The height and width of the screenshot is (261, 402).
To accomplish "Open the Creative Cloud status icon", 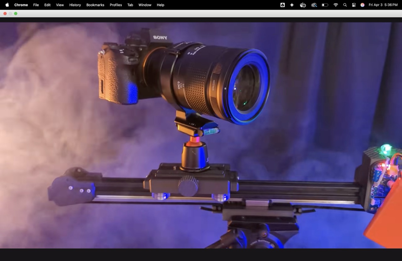I will (x=314, y=5).
